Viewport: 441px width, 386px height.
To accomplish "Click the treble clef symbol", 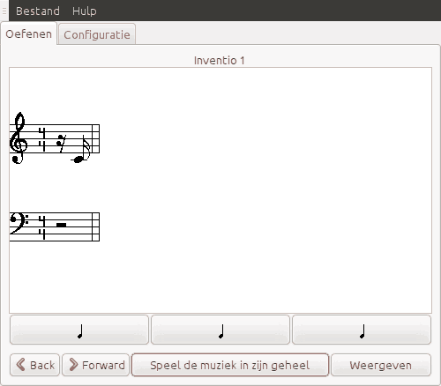I will (19, 137).
